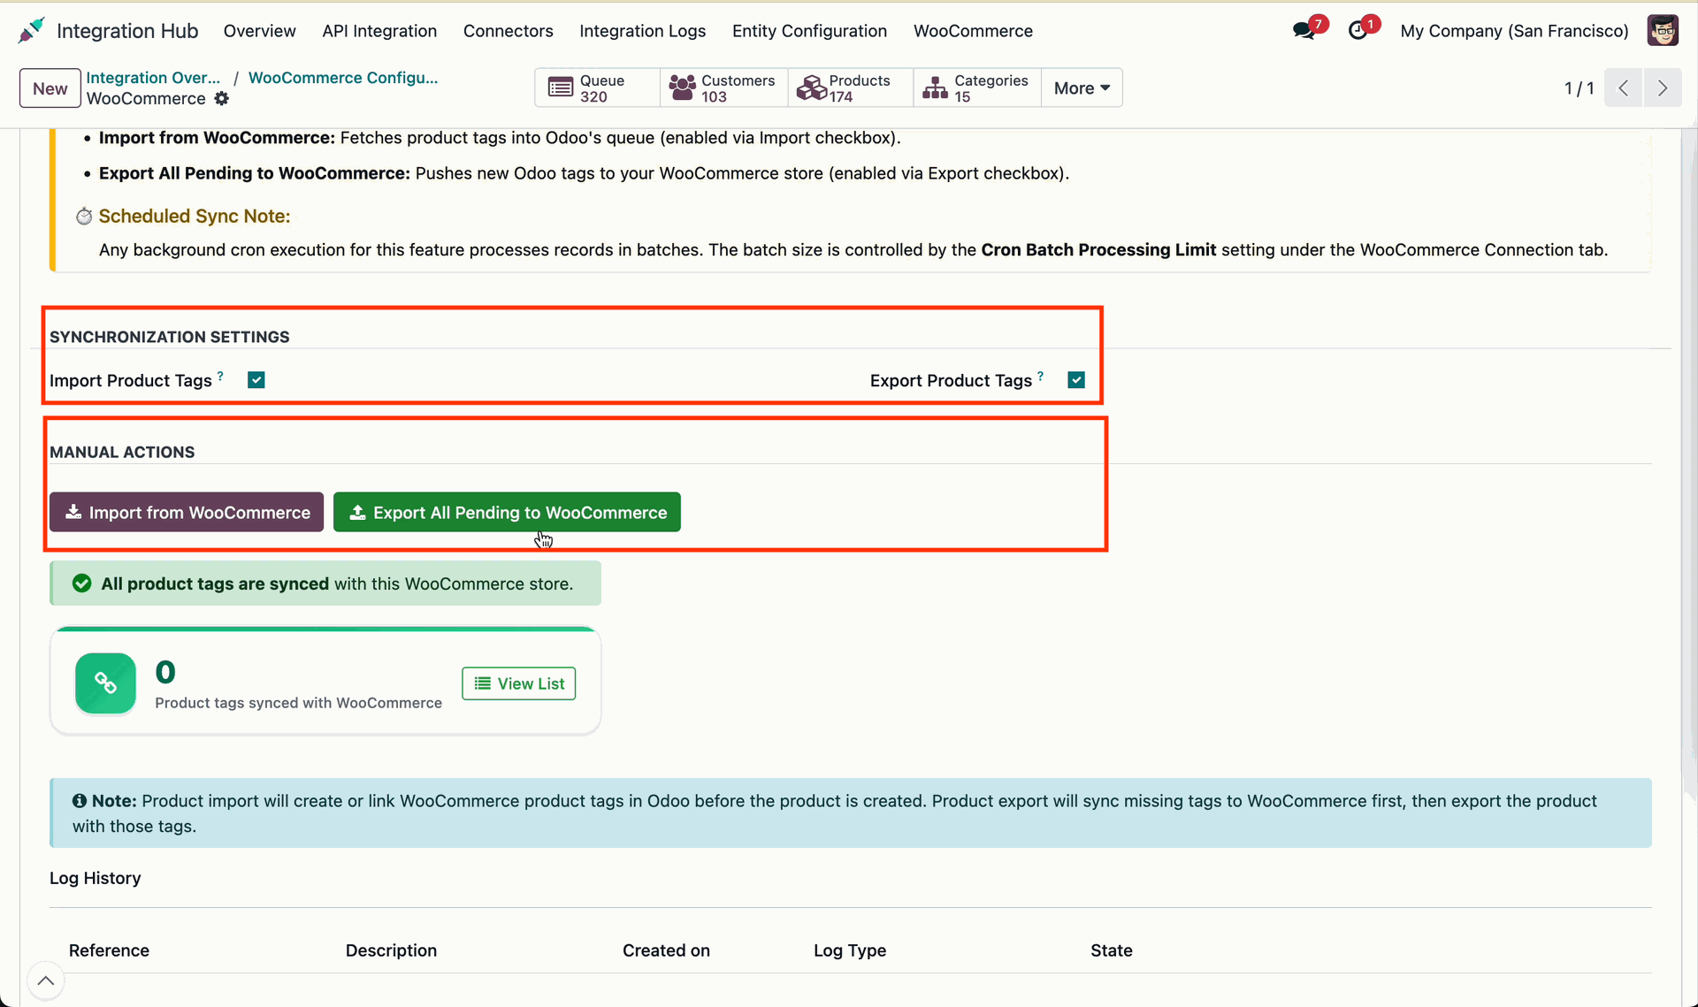Image resolution: width=1698 pixels, height=1007 pixels.
Task: Click Import from WooCommerce button
Action: [187, 512]
